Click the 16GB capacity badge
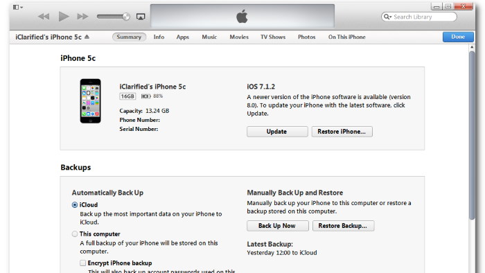 coord(127,96)
